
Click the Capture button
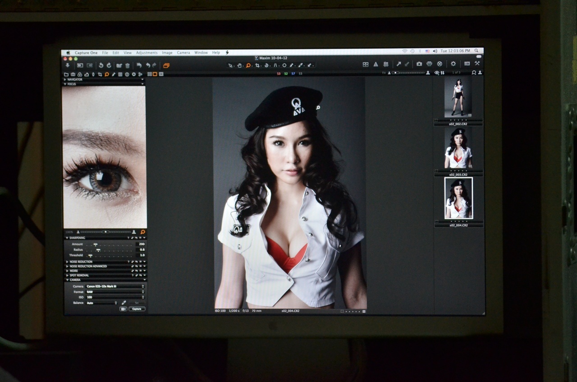point(137,309)
